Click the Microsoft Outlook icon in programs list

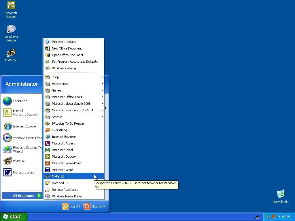[x=48, y=156]
